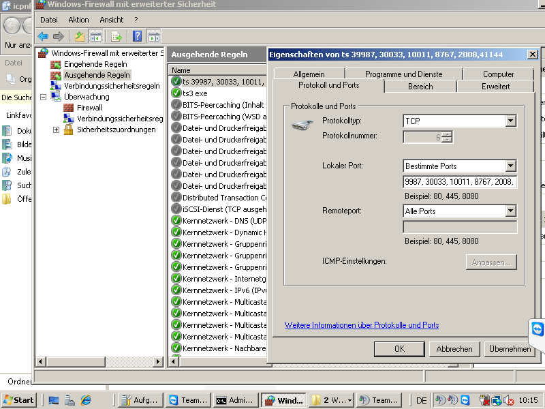Collapse the Überwachung tree node
This screenshot has height=409, width=545.
(43, 97)
